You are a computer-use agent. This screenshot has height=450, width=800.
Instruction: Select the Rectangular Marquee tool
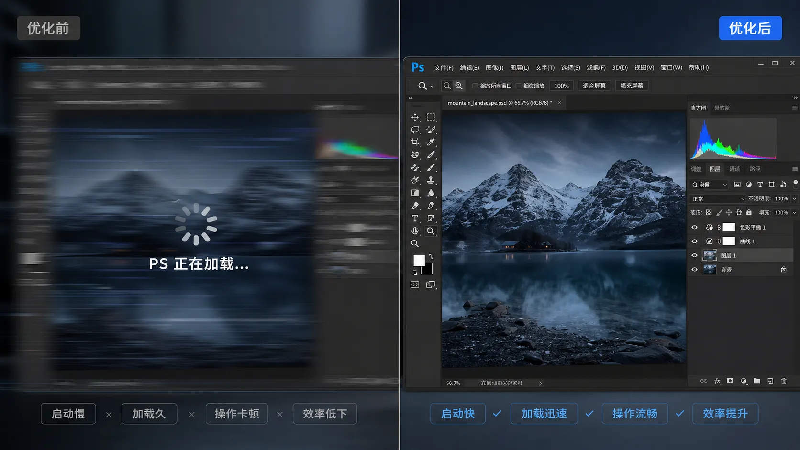tap(431, 117)
